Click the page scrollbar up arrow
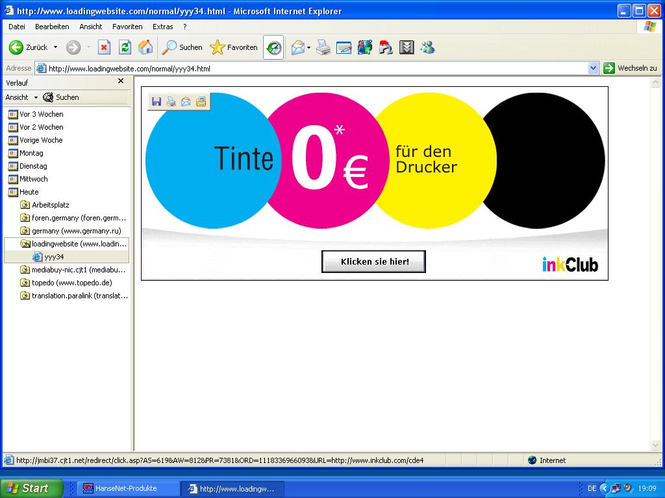 pos(656,82)
